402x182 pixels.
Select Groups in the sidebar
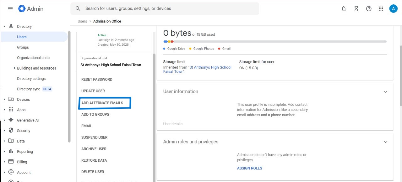click(23, 47)
